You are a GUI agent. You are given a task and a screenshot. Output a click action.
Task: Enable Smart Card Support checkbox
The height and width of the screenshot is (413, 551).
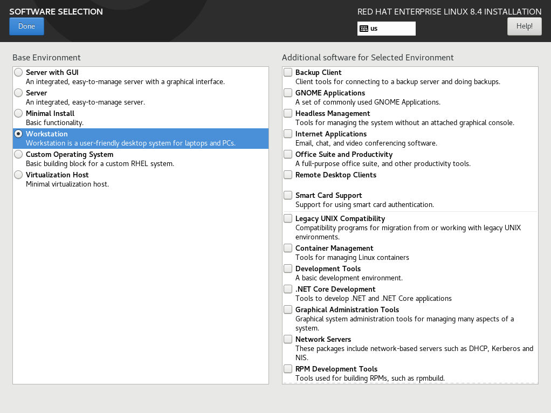tap(288, 195)
